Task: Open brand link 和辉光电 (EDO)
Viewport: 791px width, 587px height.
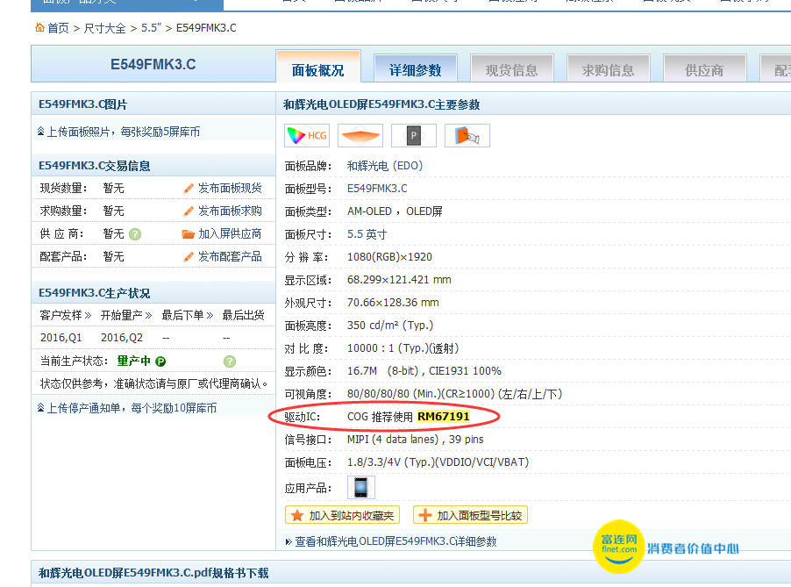Action: pyautogui.click(x=385, y=166)
